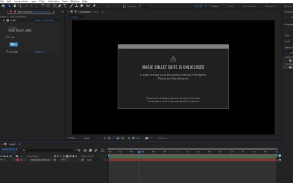Image resolution: width=293 pixels, height=183 pixels.
Task: Enable the Snapping checkbox
Action: (x=125, y=7)
